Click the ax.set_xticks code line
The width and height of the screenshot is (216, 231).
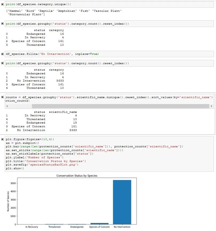pos(64,150)
